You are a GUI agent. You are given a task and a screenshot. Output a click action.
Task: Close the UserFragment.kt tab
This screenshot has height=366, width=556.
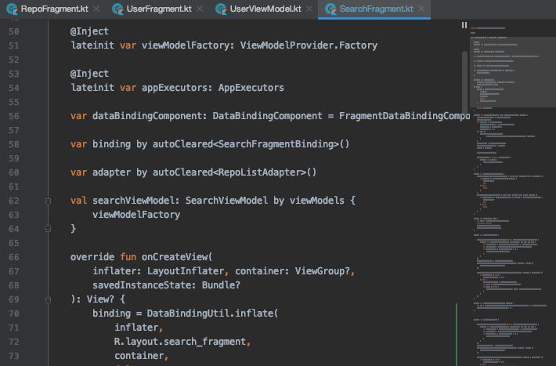(x=200, y=9)
